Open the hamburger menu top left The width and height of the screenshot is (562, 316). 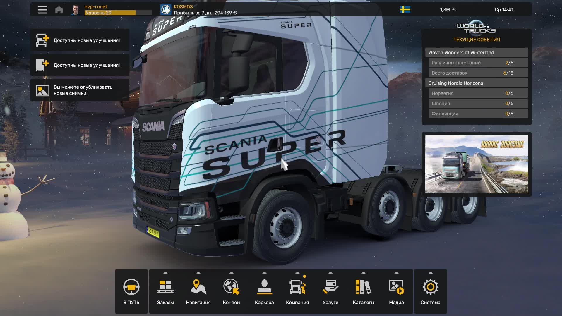42,10
